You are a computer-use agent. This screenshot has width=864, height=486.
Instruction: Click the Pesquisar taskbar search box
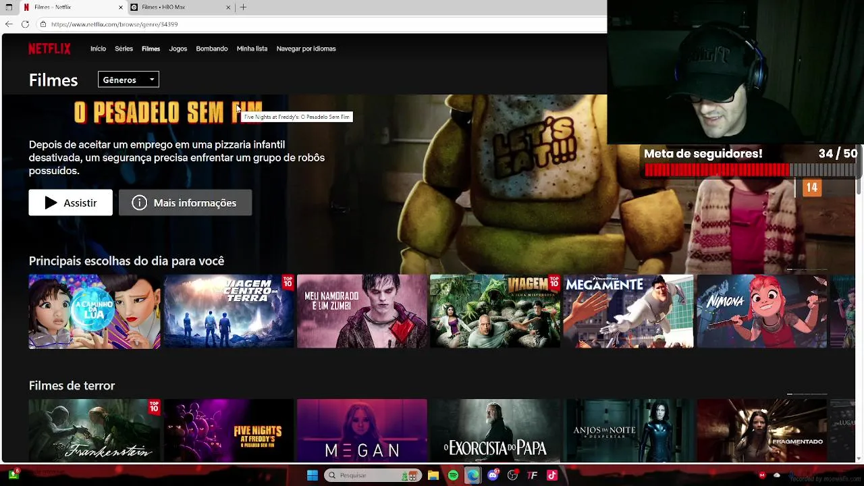[373, 475]
